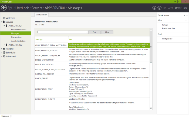This screenshot has width=189, height=118.
Task: Open the search box dropdown arrow
Action: point(87,32)
